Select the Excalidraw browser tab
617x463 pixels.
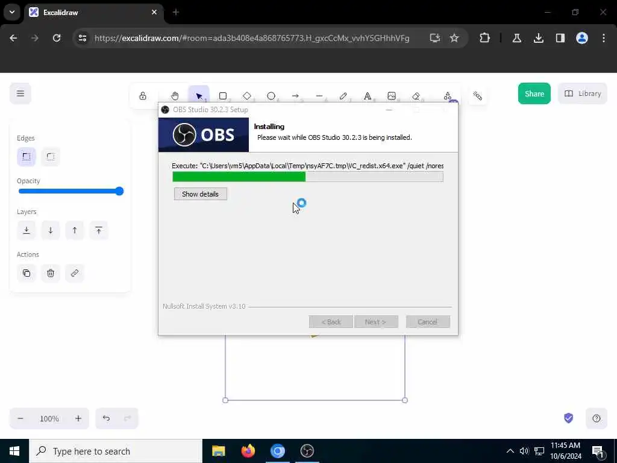[x=95, y=13]
